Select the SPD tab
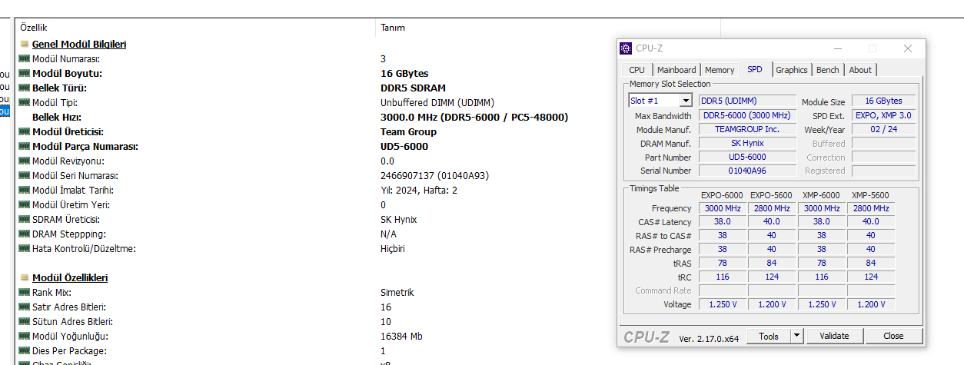This screenshot has height=365, width=964. [755, 69]
